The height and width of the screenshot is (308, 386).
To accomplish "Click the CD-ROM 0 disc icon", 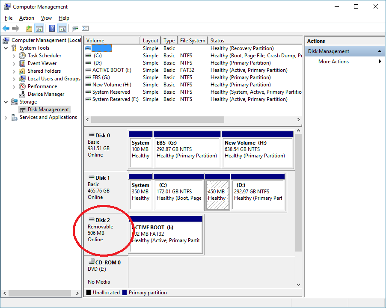I will (92, 261).
